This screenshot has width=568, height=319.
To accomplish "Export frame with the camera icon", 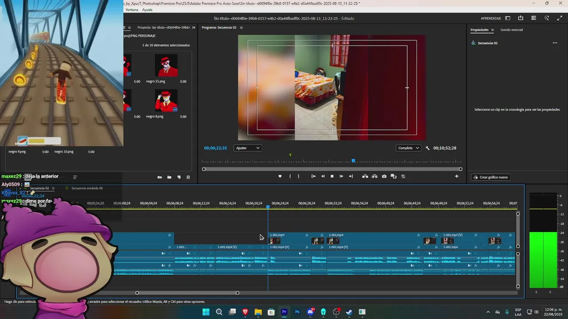I will click(384, 176).
